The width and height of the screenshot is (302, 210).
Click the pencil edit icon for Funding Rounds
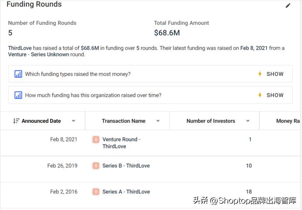point(288,6)
